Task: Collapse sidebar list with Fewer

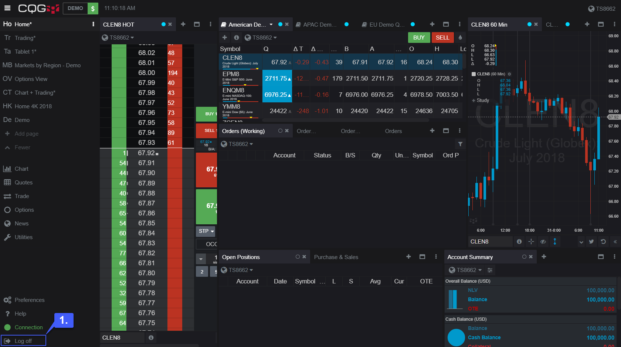Action: (x=17, y=147)
